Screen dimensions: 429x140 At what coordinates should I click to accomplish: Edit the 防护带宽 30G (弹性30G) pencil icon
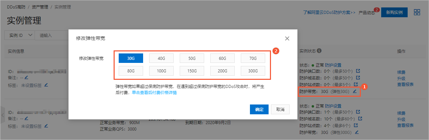[x=355, y=91]
